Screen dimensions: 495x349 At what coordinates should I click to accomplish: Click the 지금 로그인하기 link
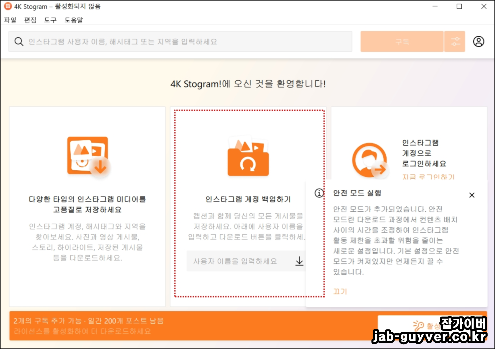pyautogui.click(x=428, y=177)
